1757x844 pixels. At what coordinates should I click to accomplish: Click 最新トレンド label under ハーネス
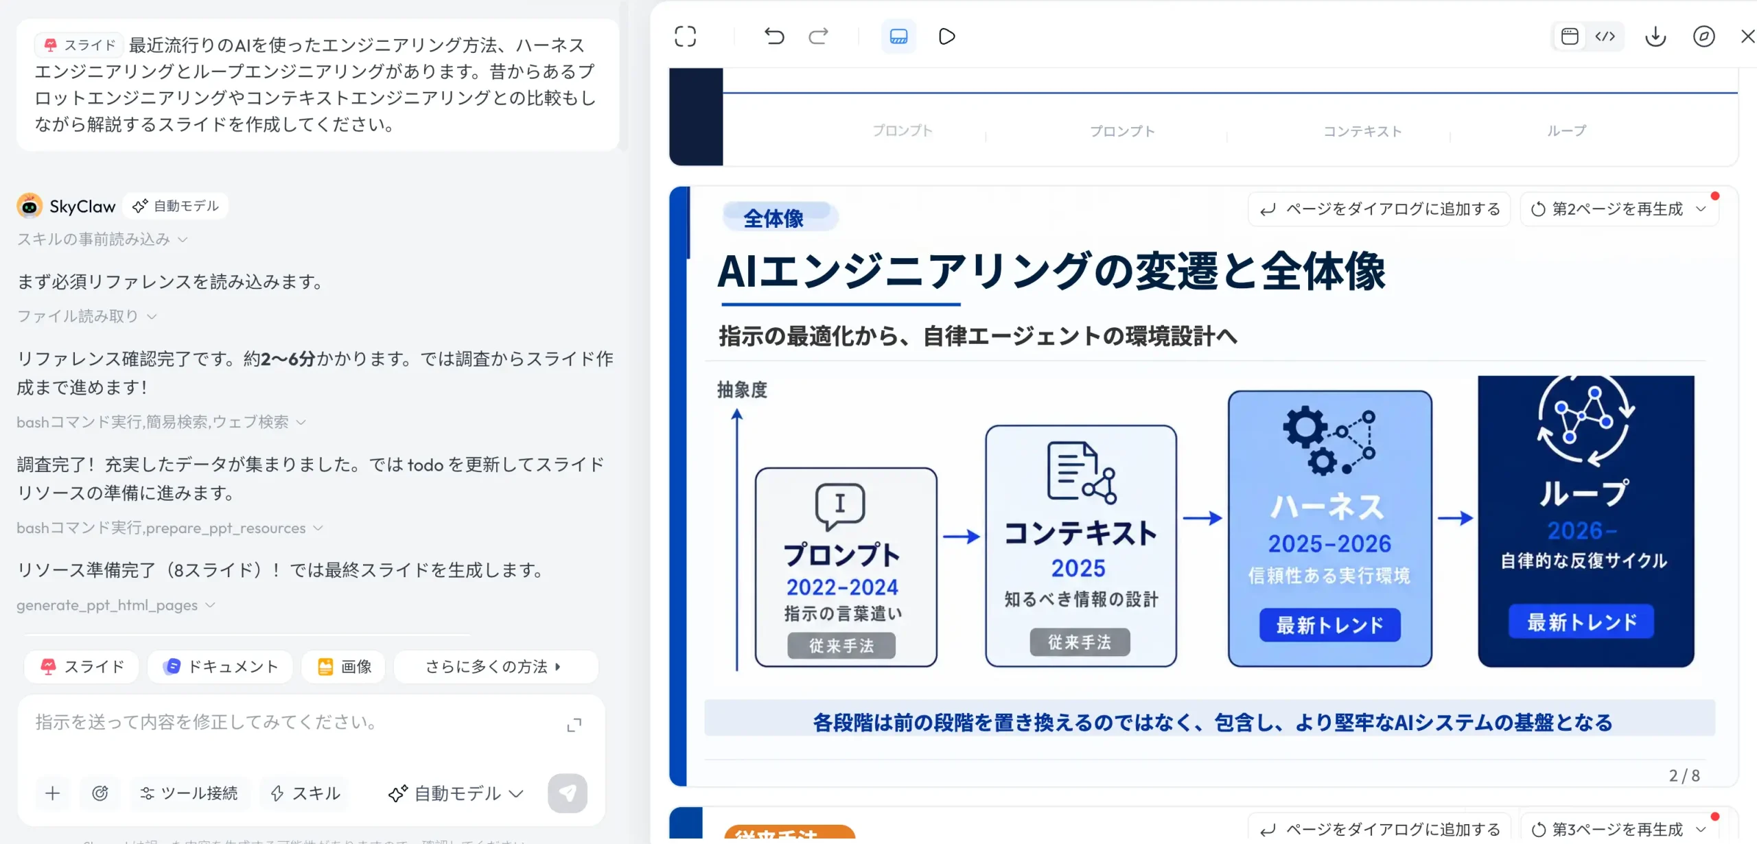coord(1329,625)
